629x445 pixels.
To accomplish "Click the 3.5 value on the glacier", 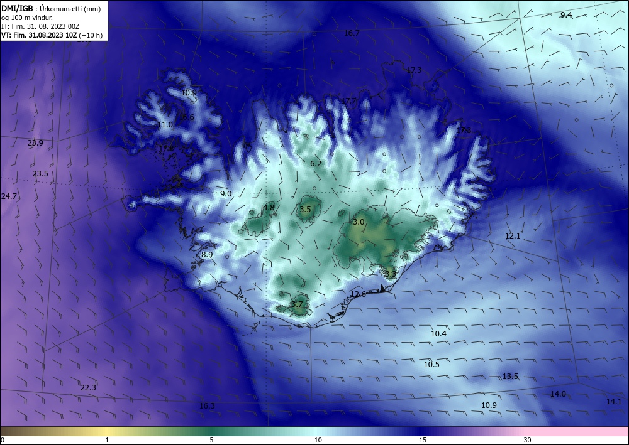I will (x=305, y=209).
